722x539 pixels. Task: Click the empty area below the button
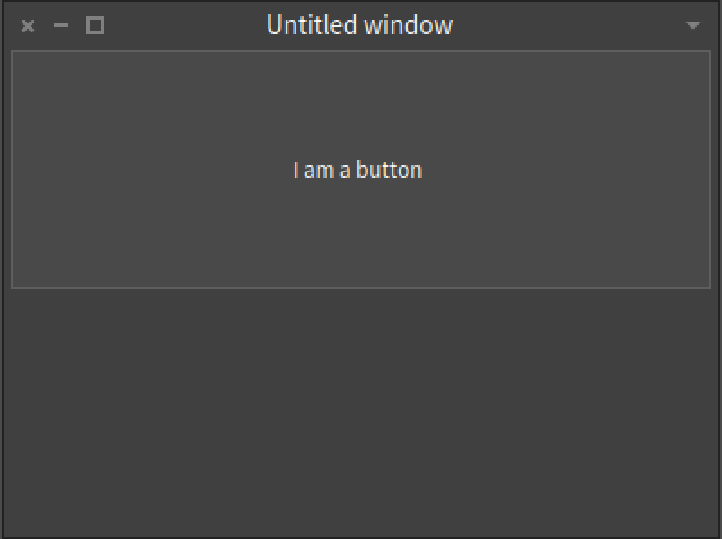coord(359,413)
